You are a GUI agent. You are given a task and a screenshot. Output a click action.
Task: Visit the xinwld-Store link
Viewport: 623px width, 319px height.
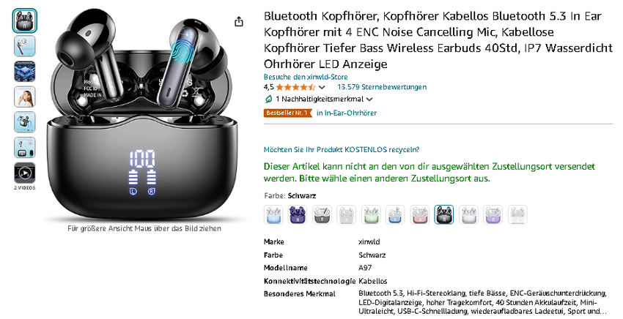pyautogui.click(x=306, y=77)
